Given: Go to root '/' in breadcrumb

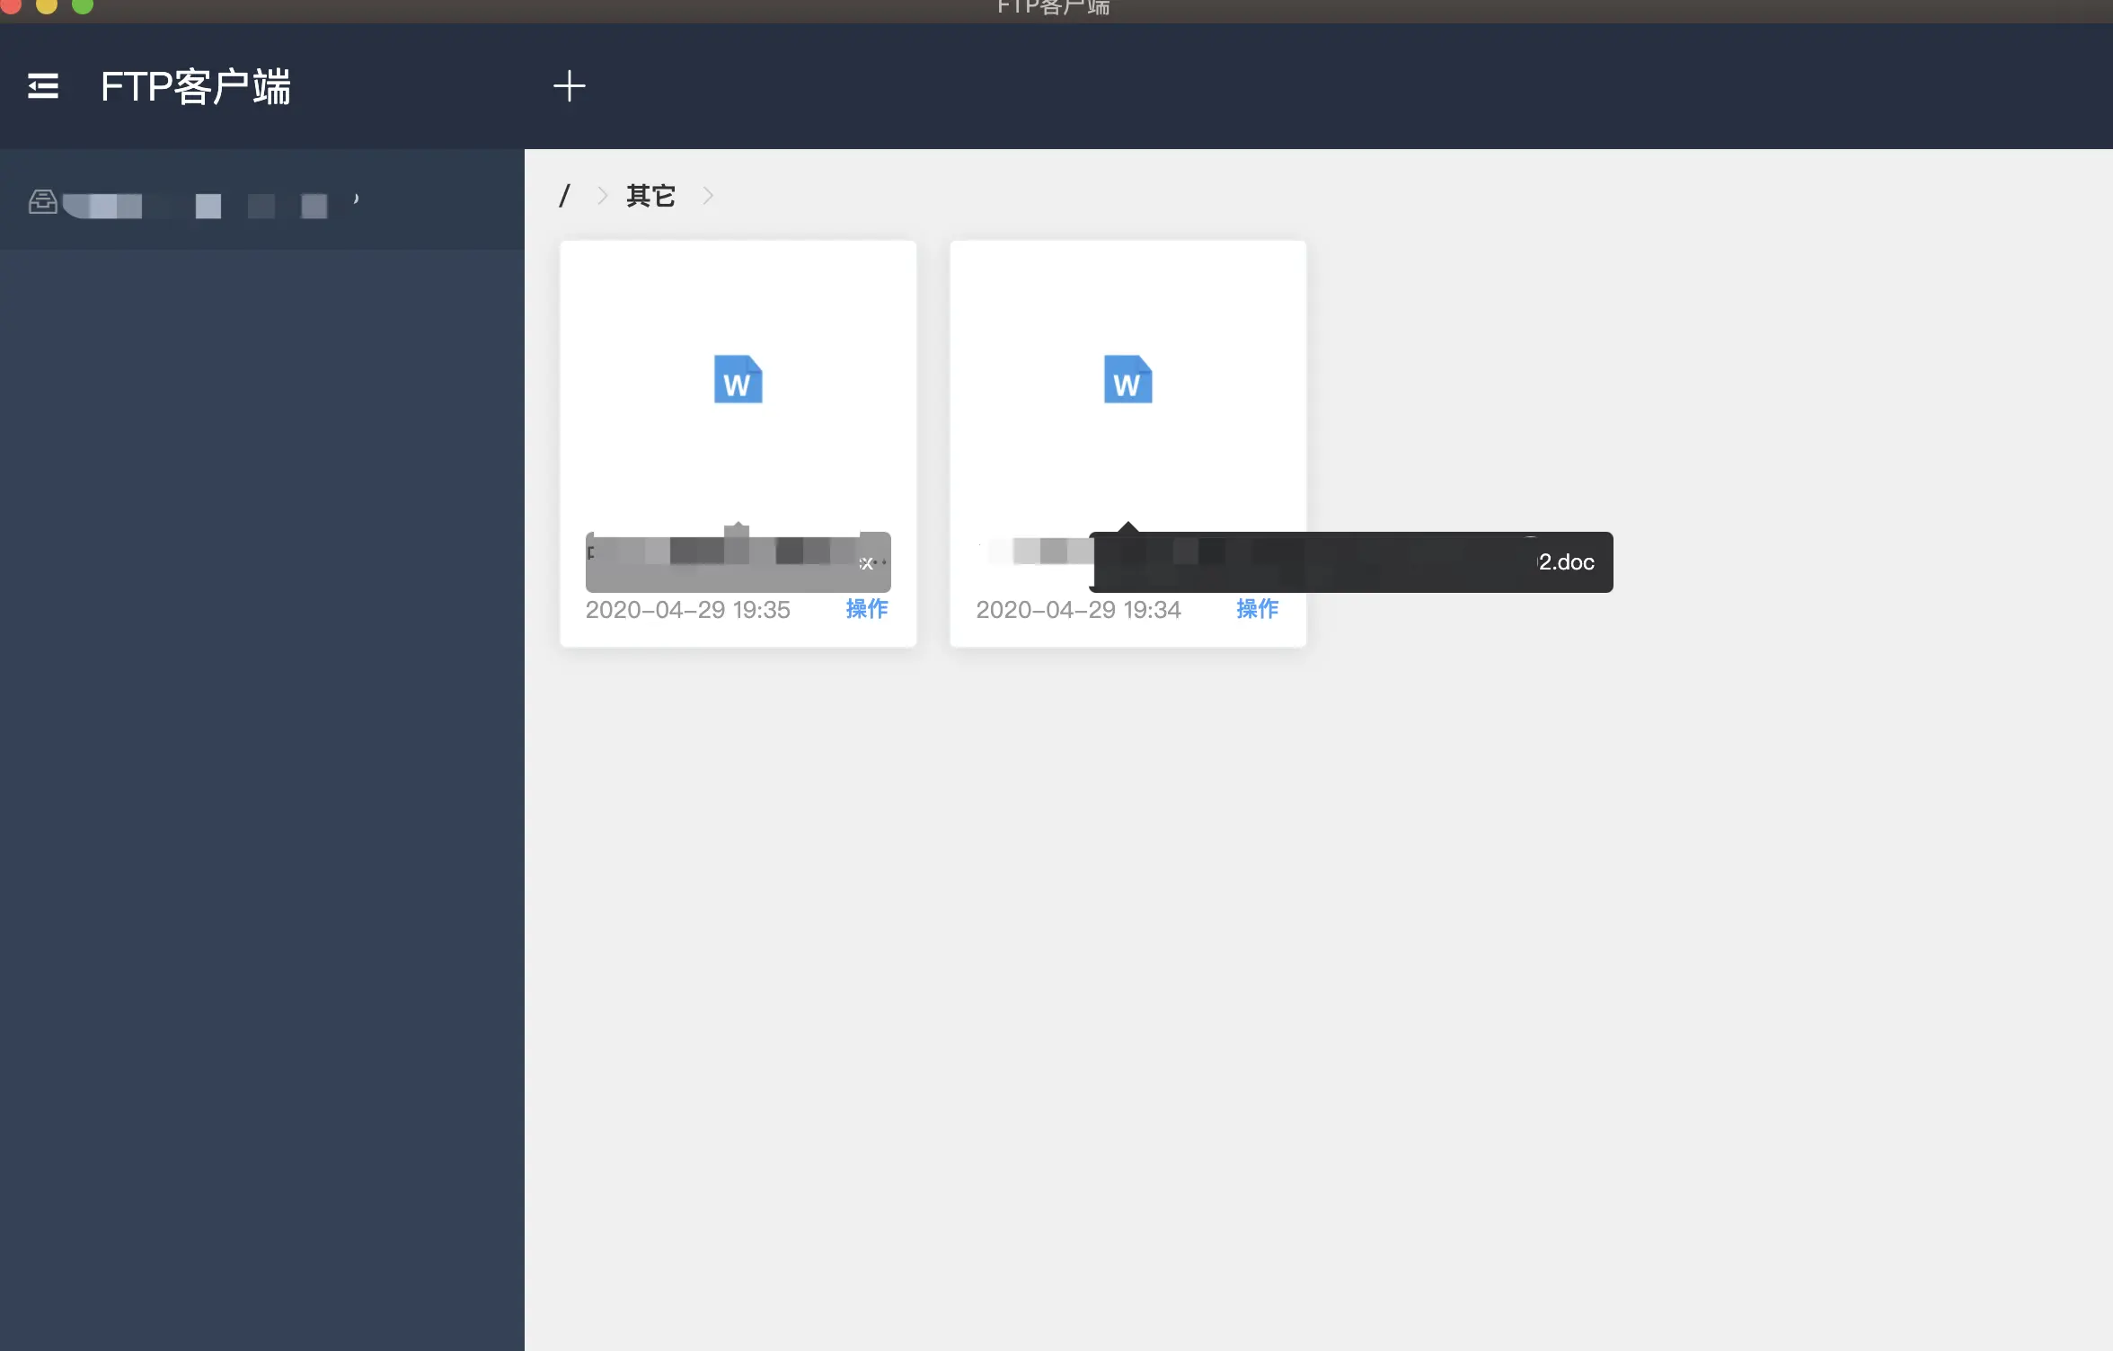Looking at the screenshot, I should pos(564,196).
